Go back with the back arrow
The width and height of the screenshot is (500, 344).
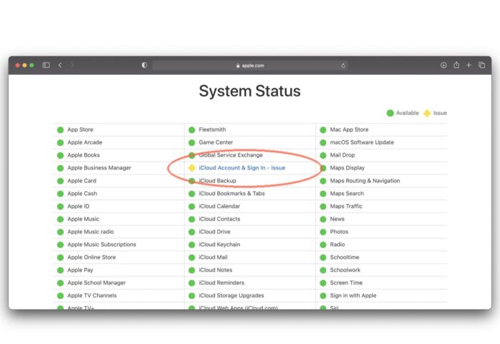60,65
